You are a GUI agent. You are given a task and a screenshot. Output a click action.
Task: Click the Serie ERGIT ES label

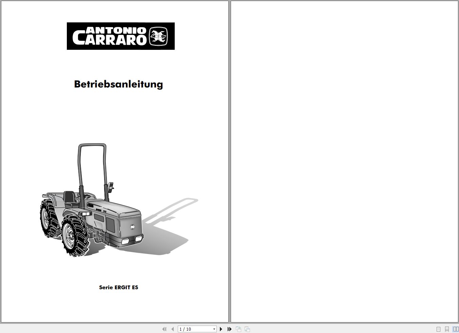(x=119, y=287)
